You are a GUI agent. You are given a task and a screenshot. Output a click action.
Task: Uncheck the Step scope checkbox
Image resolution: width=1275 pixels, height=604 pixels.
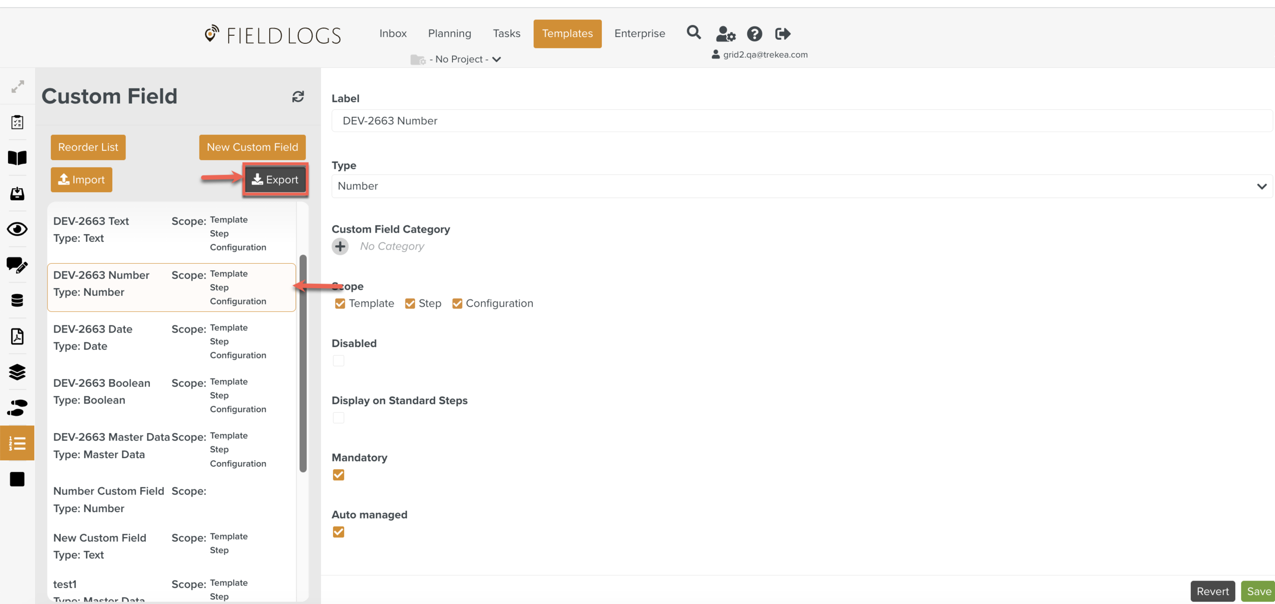tap(410, 304)
